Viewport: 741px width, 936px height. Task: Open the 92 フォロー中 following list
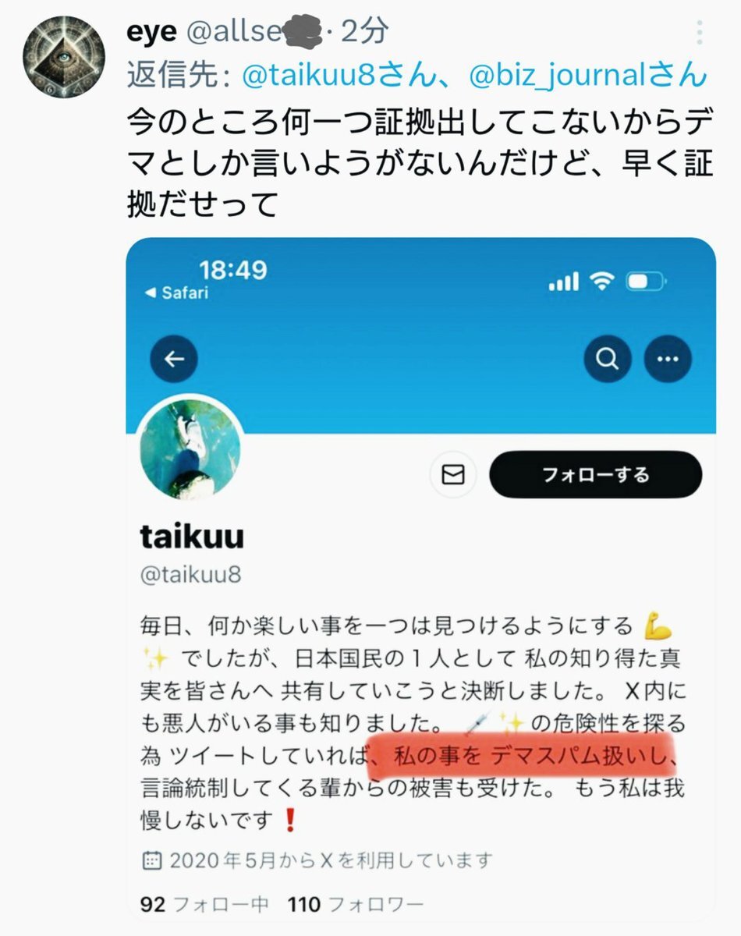tap(204, 905)
